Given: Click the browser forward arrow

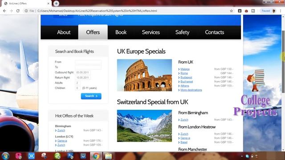Looking at the screenshot, I should [11, 11].
